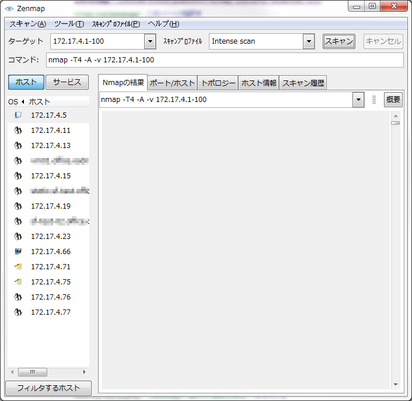The image size is (412, 401).
Task: Click the Linux penguin icon beside 172.17.4.11
Action: click(x=18, y=131)
